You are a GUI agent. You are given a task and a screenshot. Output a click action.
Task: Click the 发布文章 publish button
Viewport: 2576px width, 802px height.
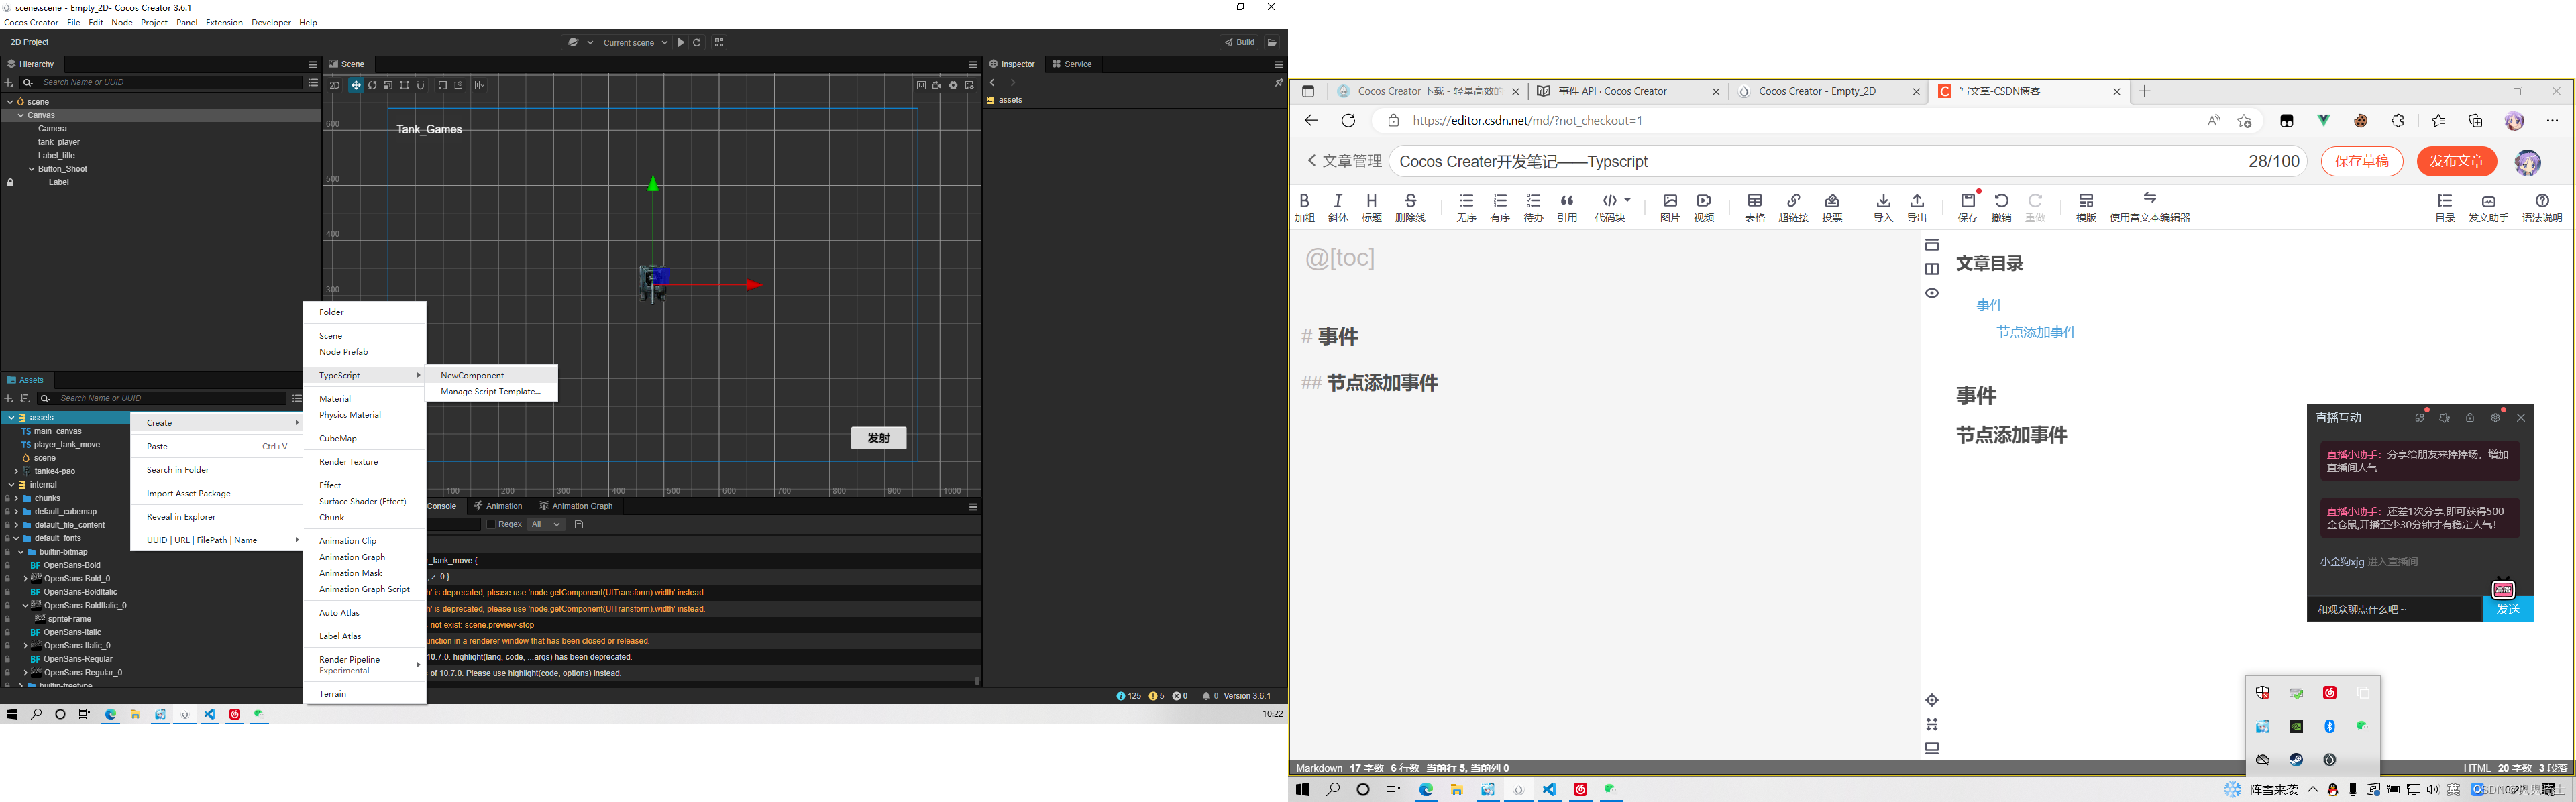2456,161
